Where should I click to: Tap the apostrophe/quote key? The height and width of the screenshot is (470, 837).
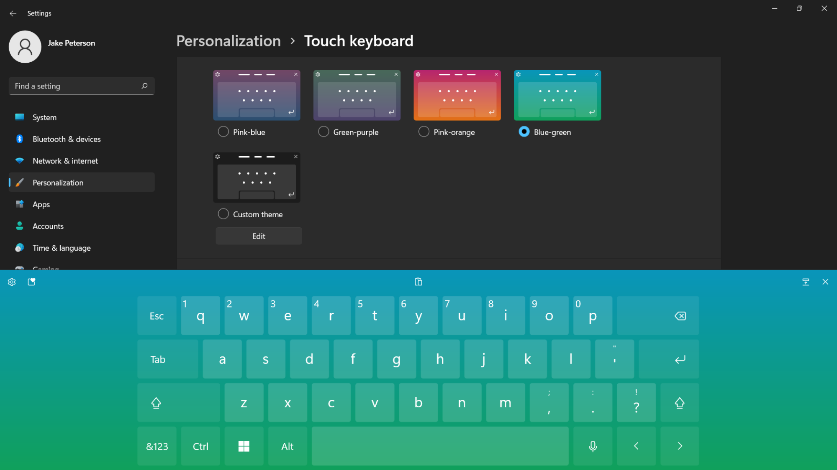pyautogui.click(x=614, y=359)
